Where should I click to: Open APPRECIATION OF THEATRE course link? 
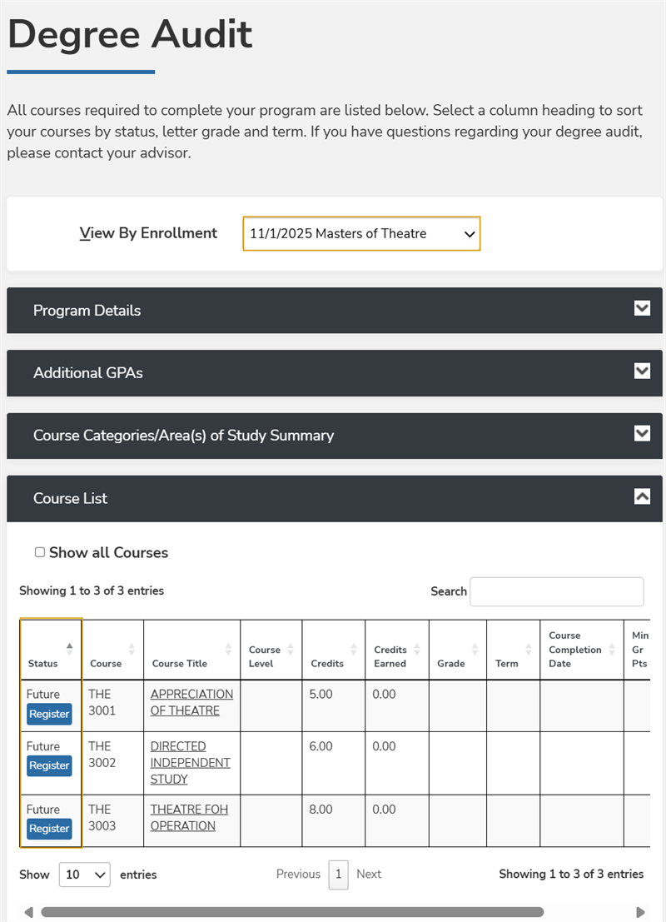pos(191,702)
